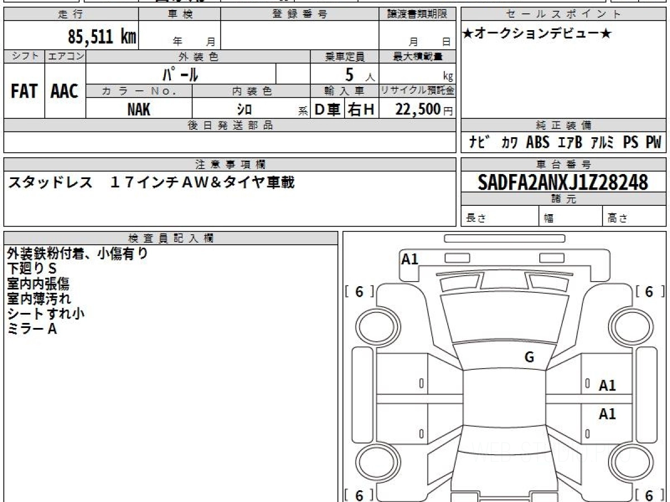
Task: Click the 純正装備 header
Action: (563, 126)
